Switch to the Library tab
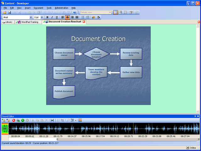The height and width of the screenshot is (151, 201). (8, 22)
